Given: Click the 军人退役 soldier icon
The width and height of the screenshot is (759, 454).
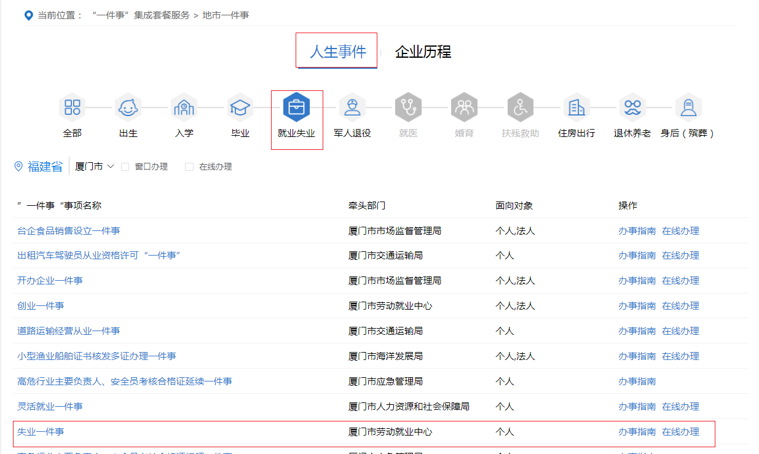Looking at the screenshot, I should (352, 108).
